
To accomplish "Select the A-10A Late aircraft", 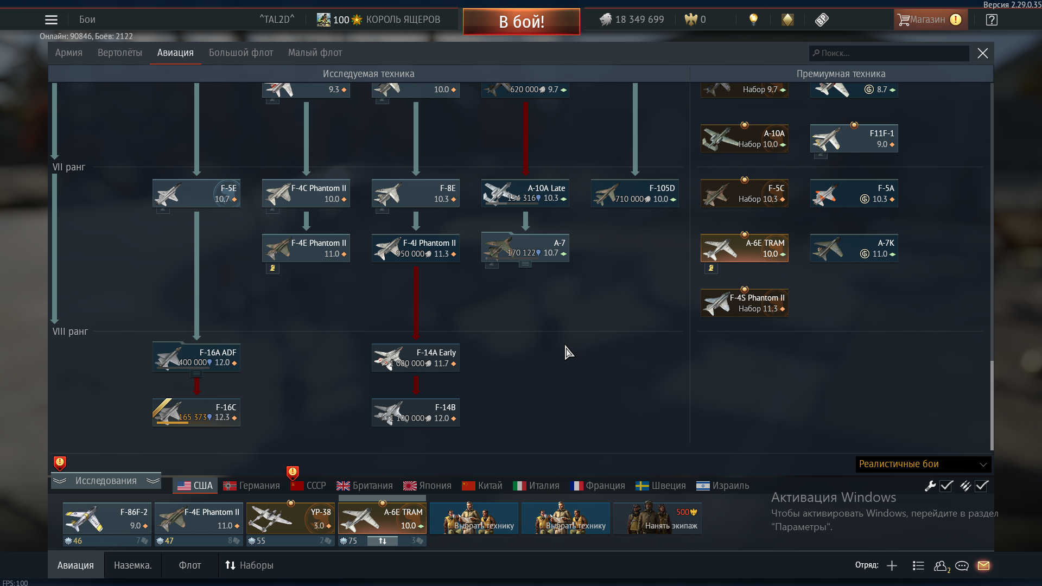I will (x=525, y=193).
